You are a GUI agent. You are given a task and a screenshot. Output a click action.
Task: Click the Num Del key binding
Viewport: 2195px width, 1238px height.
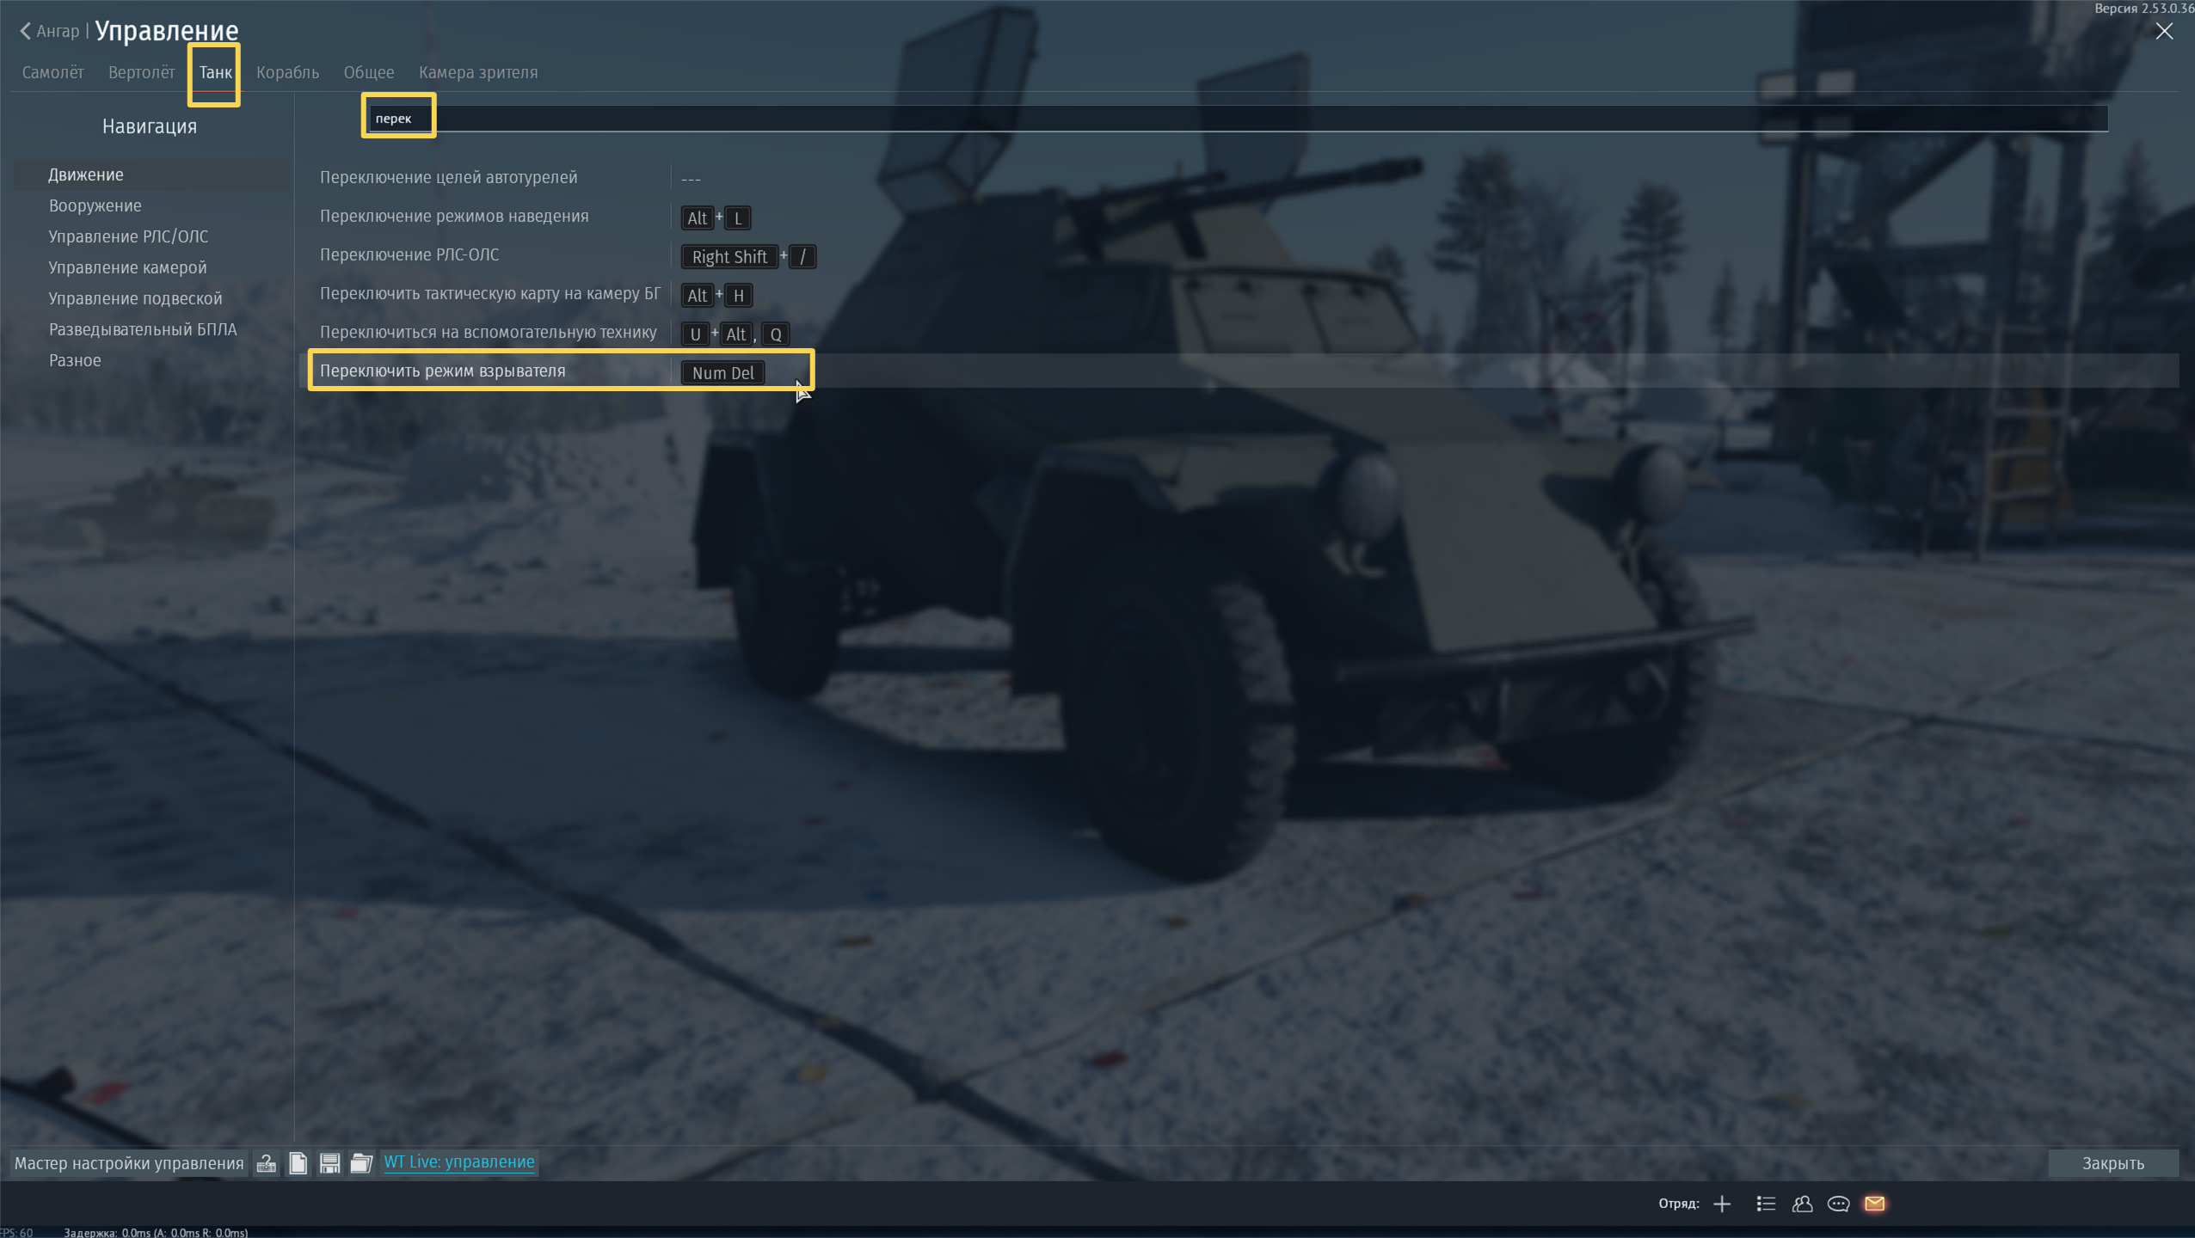pos(722,373)
